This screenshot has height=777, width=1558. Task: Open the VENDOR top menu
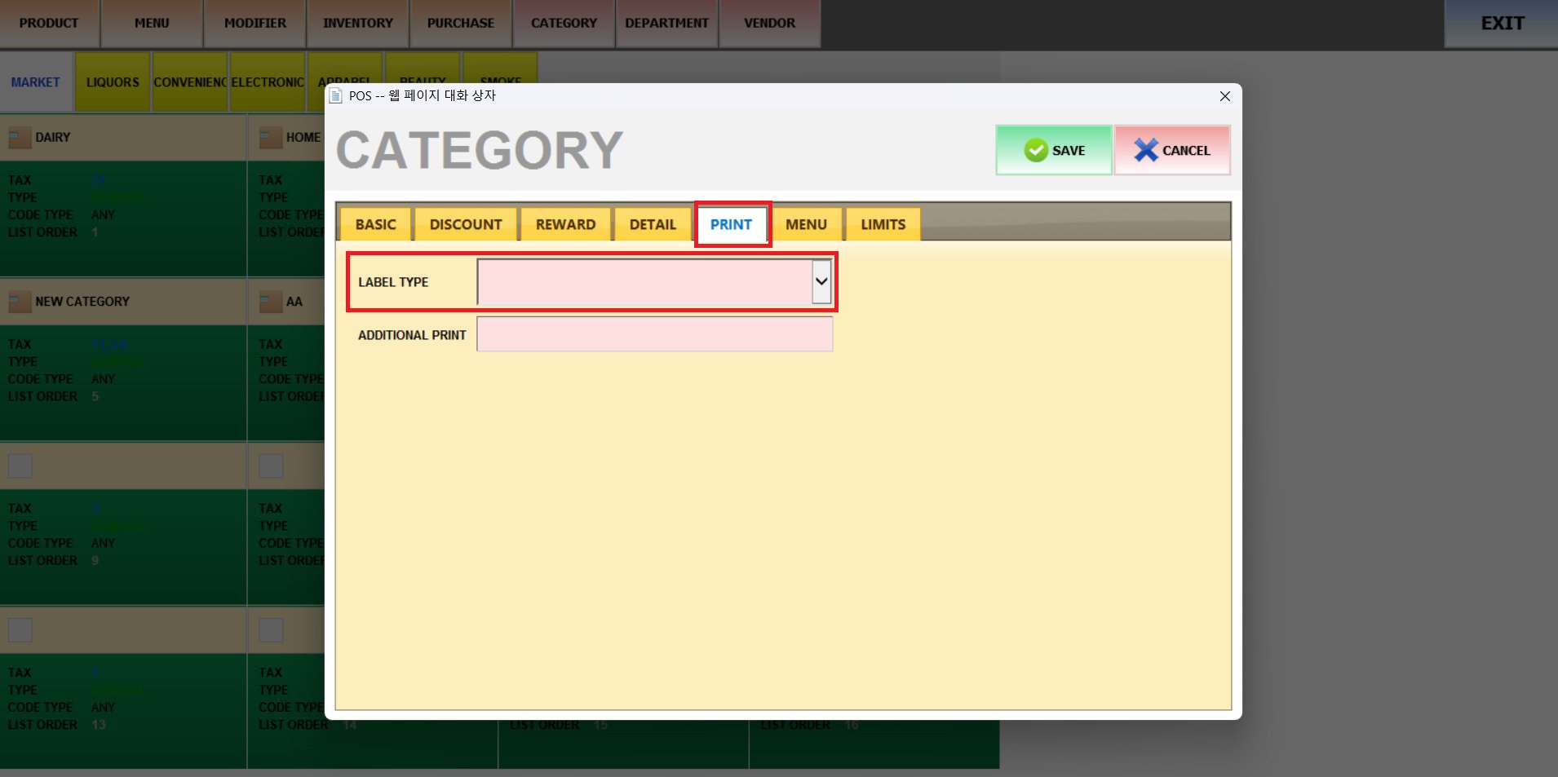(x=769, y=23)
